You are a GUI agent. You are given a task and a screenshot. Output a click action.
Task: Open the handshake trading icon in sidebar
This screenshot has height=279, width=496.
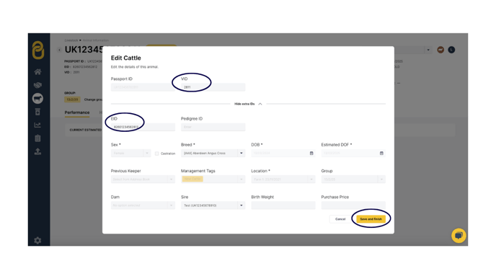(37, 85)
